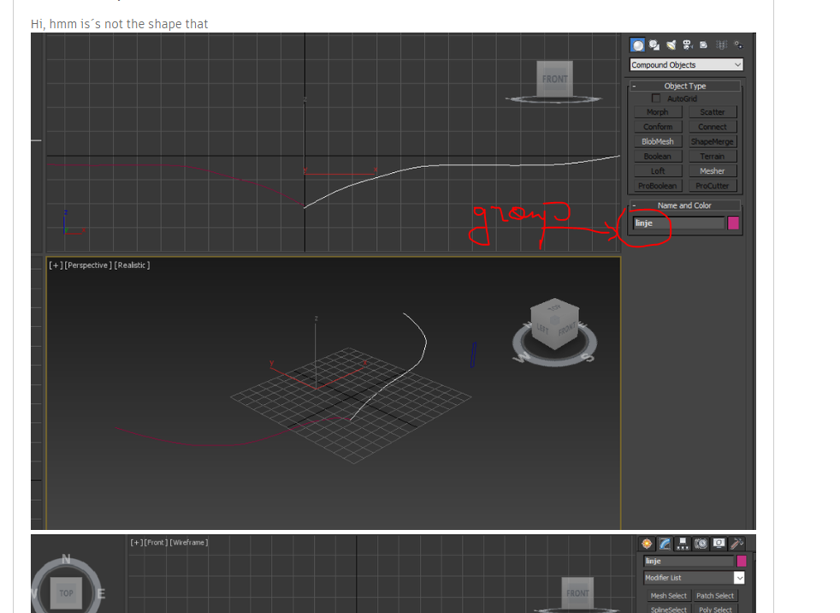
Task: Select the Lights category icon
Action: 671,45
